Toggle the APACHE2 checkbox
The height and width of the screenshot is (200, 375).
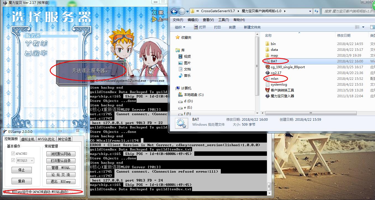13,153
